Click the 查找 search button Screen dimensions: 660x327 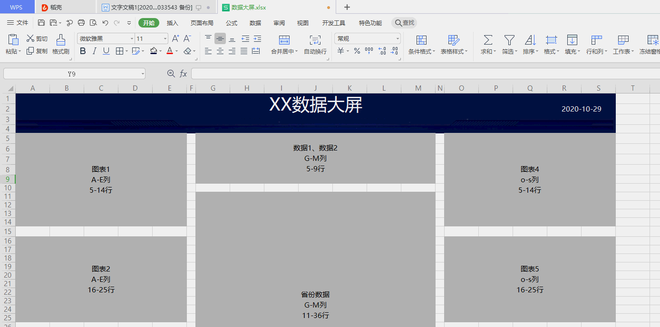[404, 23]
